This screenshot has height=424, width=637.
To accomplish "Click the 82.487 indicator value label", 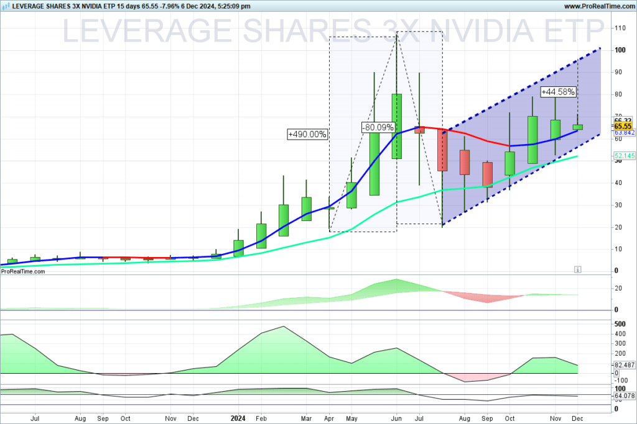I will (x=625, y=365).
